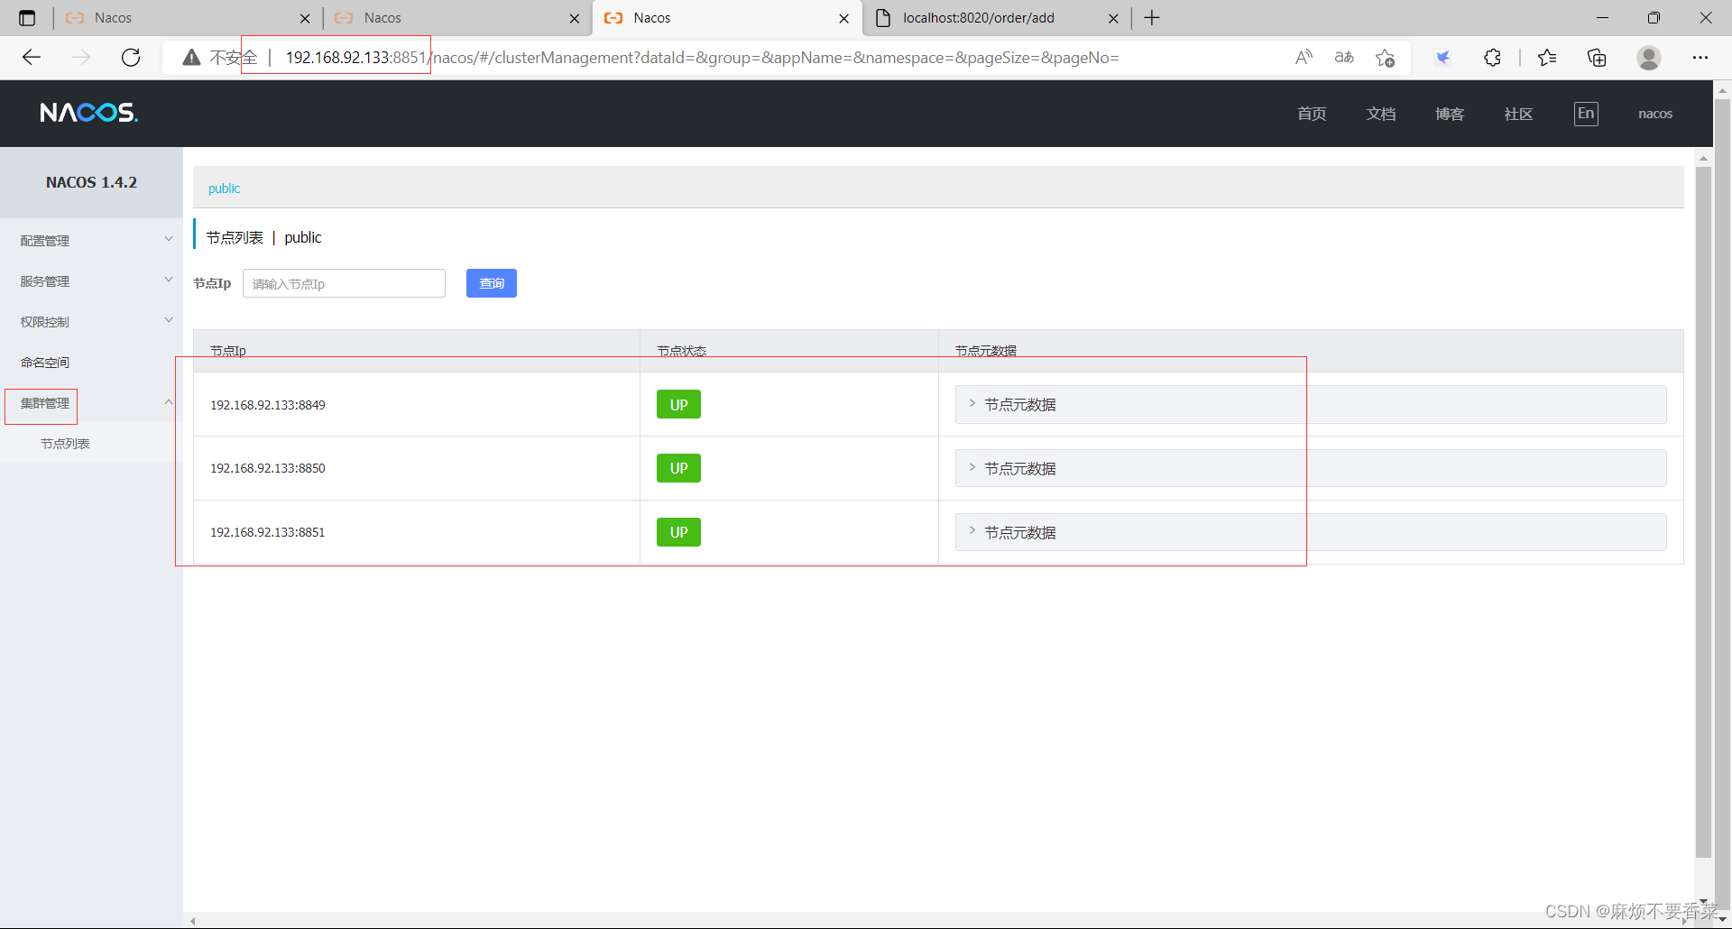Reload the page with refresh icon
The height and width of the screenshot is (929, 1732).
(131, 58)
